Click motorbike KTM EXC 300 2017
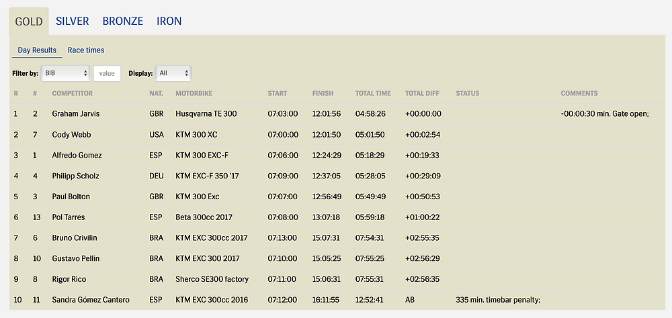Image resolution: width=672 pixels, height=318 pixels. click(x=208, y=258)
